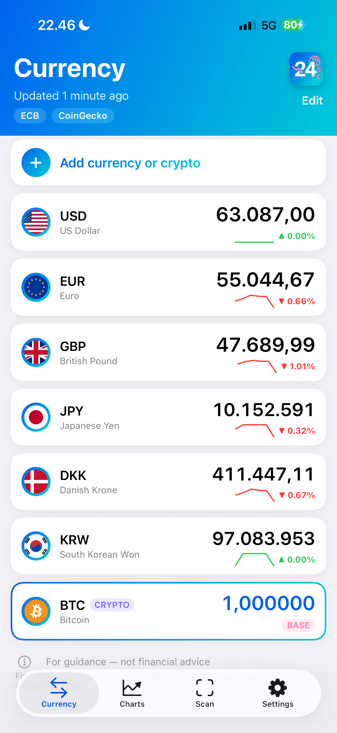Tap the US flag icon
Viewport: 337px width, 733px height.
(36, 222)
